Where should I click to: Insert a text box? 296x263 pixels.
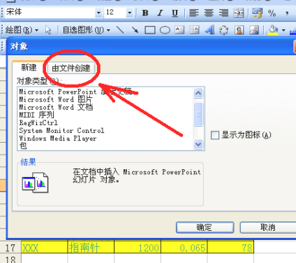click(179, 30)
